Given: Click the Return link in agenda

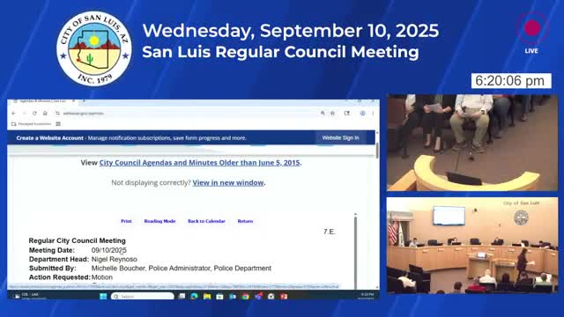Looking at the screenshot, I should (245, 221).
